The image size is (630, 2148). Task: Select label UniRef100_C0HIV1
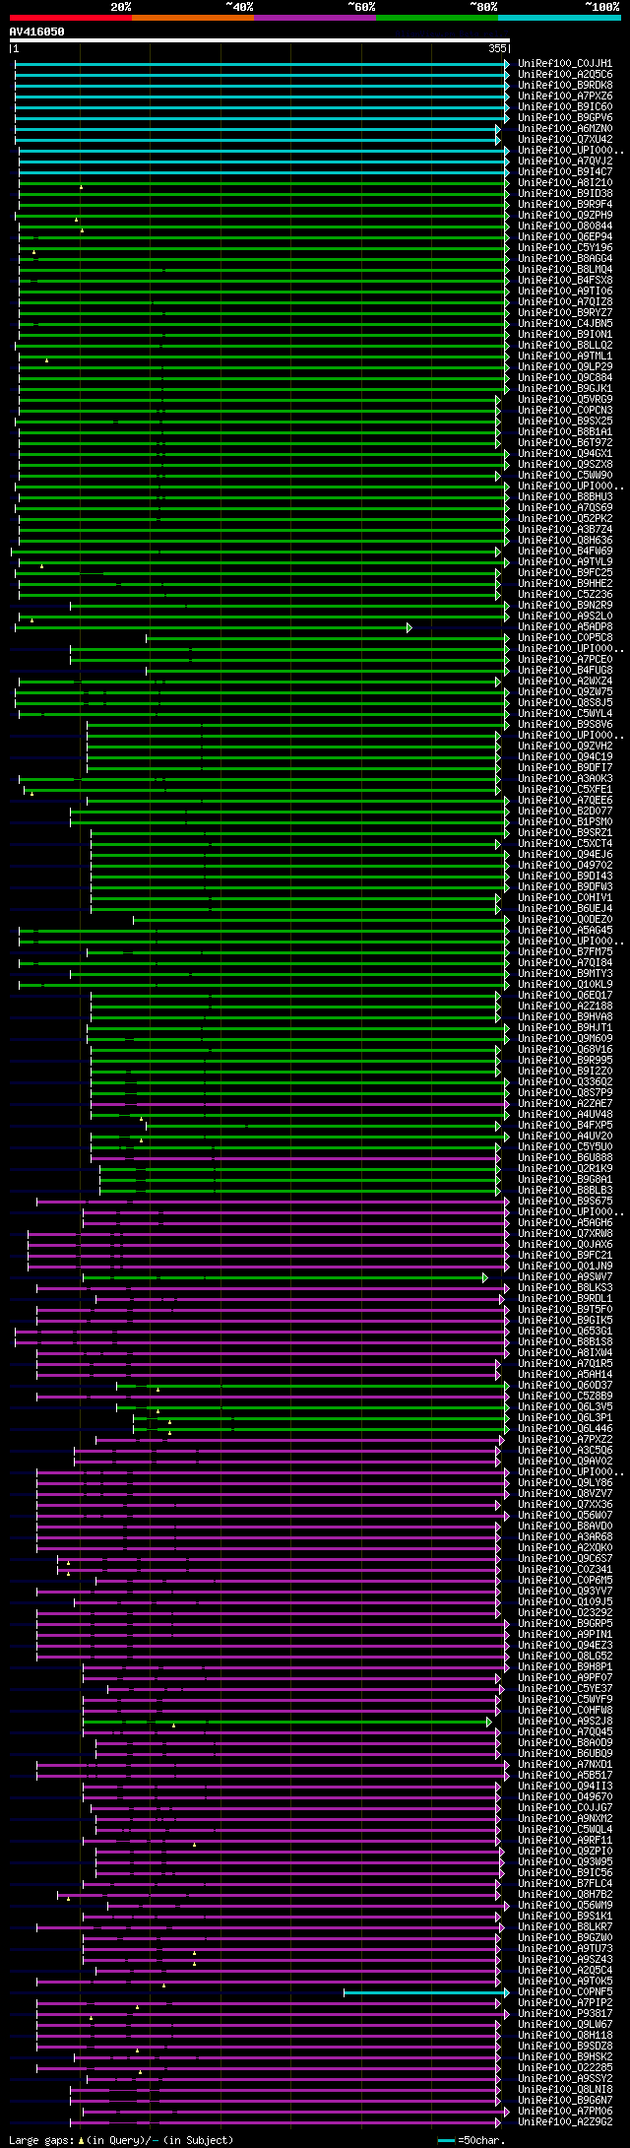click(565, 897)
